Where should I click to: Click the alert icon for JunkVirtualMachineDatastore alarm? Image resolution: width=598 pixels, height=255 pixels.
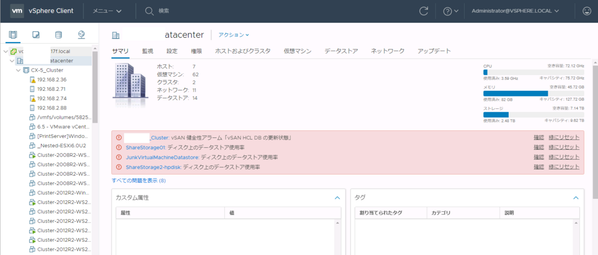click(119, 157)
